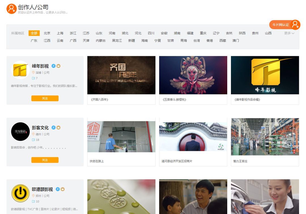This screenshot has width=306, height=214.
Task: Click the location pin icon next to 淄博
Action: 33,72
